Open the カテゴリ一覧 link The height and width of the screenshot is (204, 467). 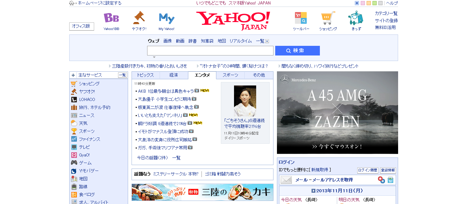click(386, 13)
